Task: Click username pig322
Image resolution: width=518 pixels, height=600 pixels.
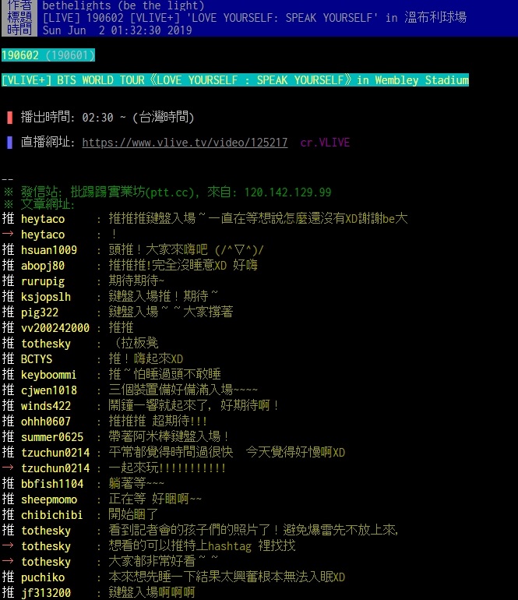Action: 40,312
